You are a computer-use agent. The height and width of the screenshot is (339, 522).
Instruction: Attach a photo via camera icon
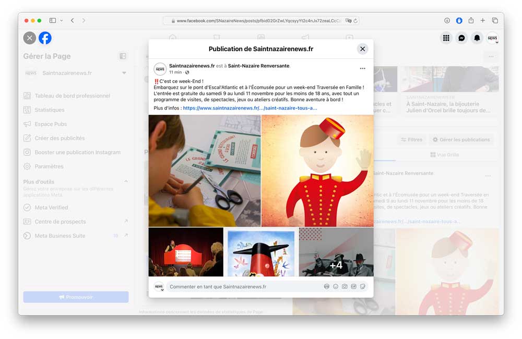pos(345,286)
